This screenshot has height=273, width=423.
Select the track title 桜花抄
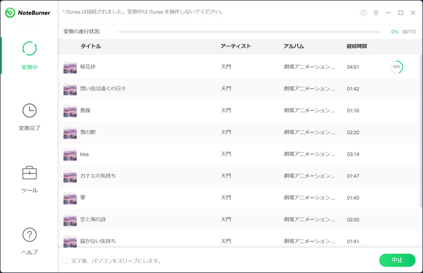pyautogui.click(x=88, y=67)
